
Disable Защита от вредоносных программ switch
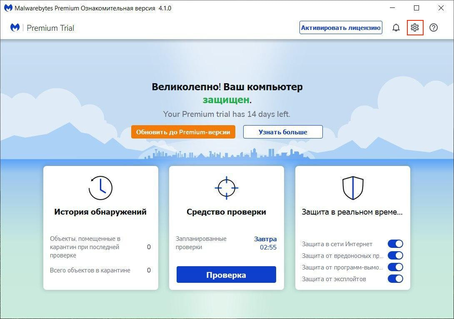point(395,255)
